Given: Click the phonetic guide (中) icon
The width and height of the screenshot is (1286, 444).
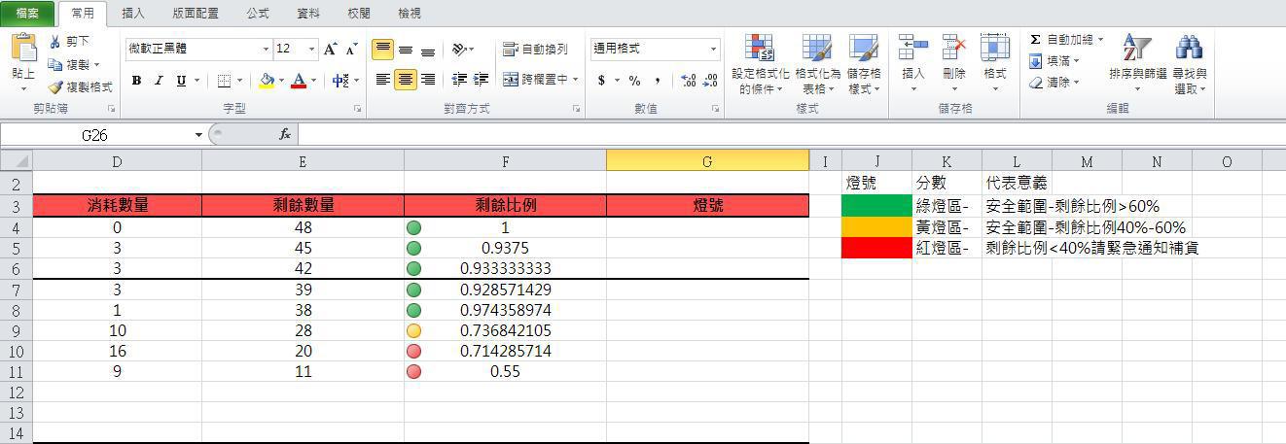Looking at the screenshot, I should pyautogui.click(x=340, y=81).
